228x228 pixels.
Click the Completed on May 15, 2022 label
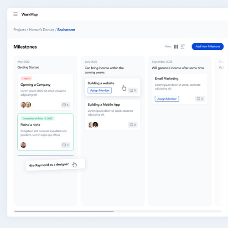coord(37,119)
